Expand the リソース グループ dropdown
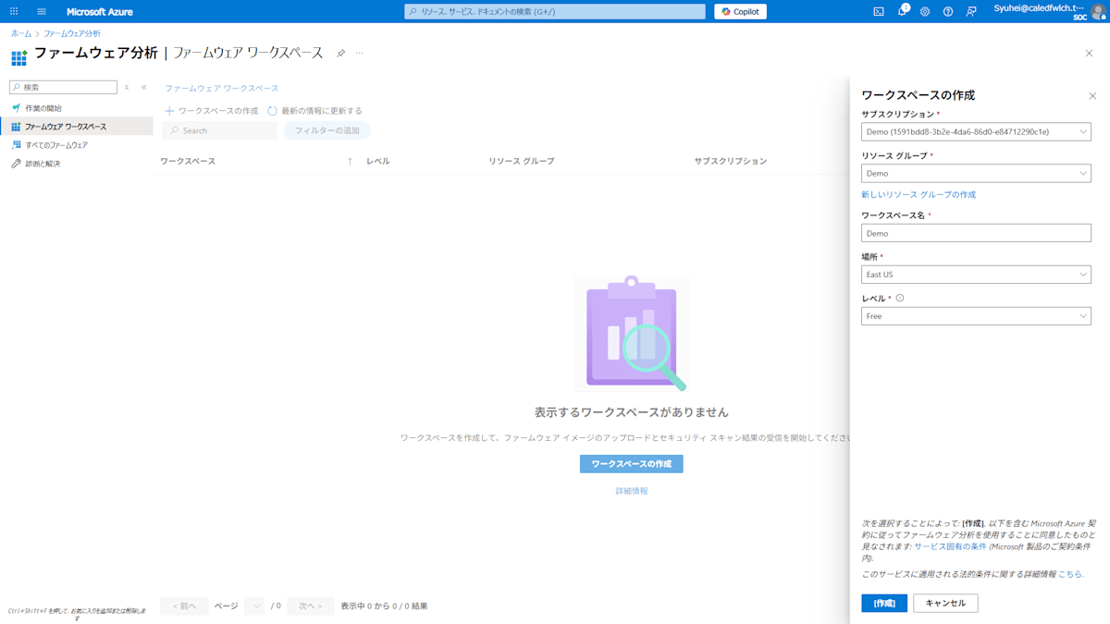Image resolution: width=1110 pixels, height=624 pixels. click(x=976, y=173)
